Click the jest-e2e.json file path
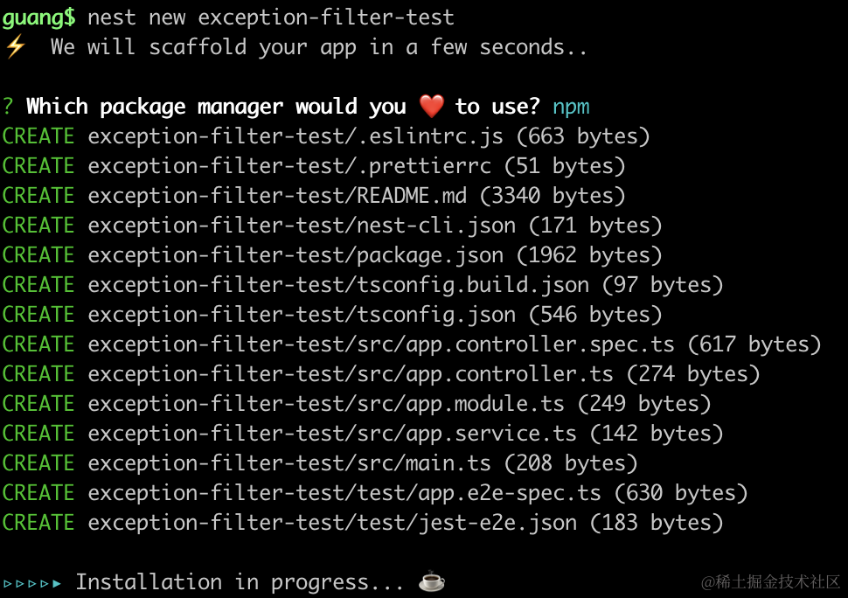The height and width of the screenshot is (598, 848). [x=332, y=523]
